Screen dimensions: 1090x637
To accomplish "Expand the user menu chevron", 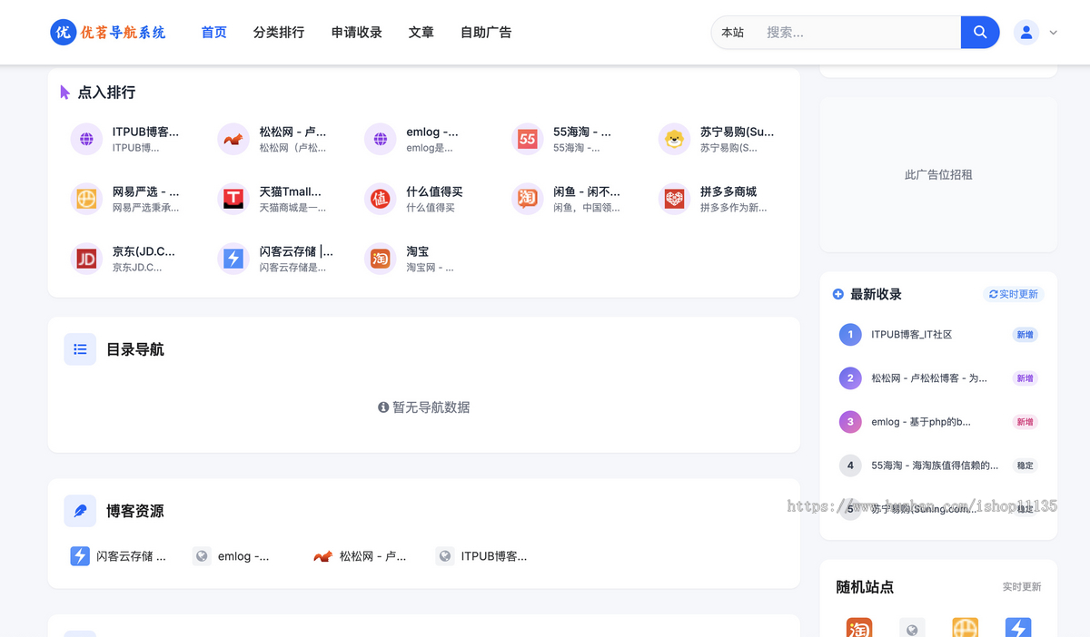I will pyautogui.click(x=1054, y=33).
